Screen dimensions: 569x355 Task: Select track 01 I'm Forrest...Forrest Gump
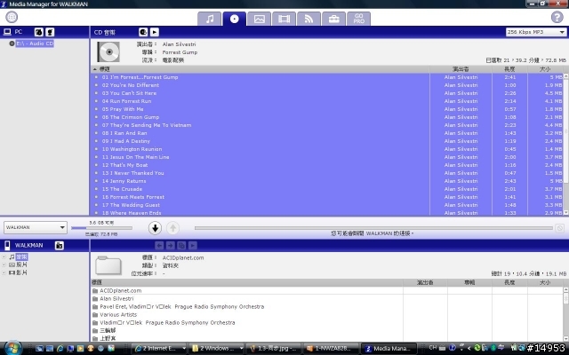click(326, 77)
